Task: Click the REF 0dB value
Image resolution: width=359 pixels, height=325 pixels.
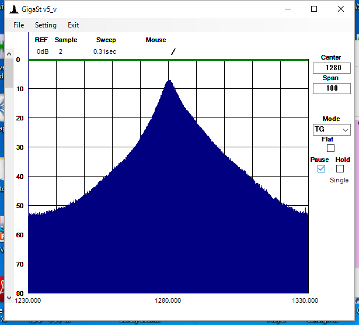Action: tap(43, 51)
